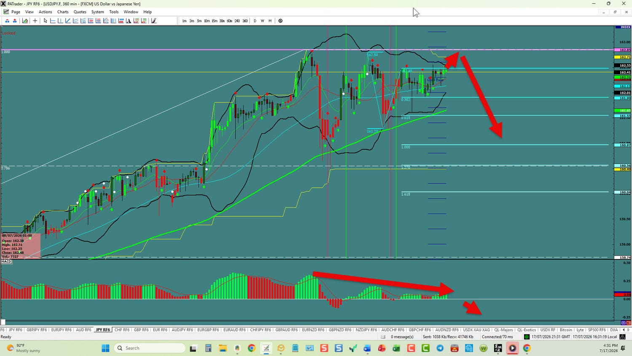Switch to the AUD RF6 tab
Viewport: 632px width, 356px height.
coord(83,330)
